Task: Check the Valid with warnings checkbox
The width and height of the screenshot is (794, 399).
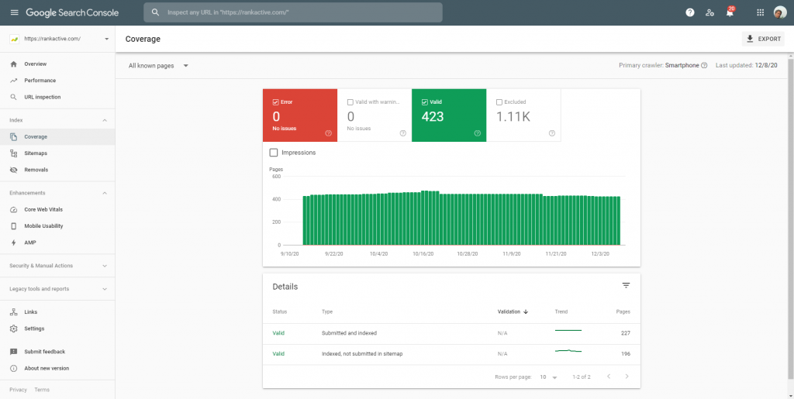Action: [x=350, y=102]
